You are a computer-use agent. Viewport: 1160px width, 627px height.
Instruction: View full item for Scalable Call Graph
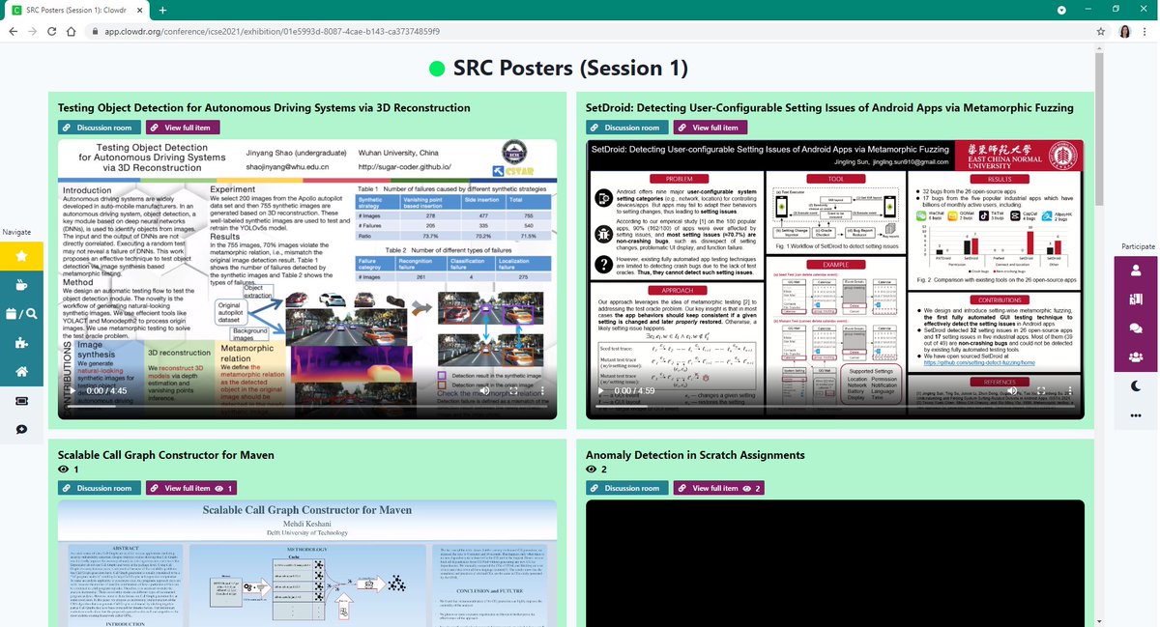click(192, 488)
